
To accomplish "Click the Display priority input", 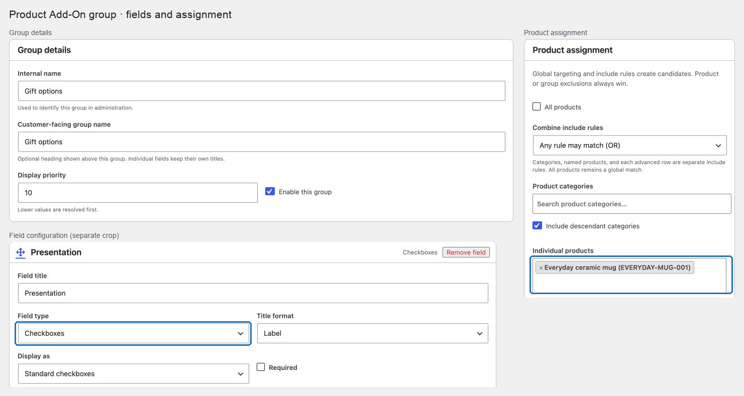I will coord(138,193).
